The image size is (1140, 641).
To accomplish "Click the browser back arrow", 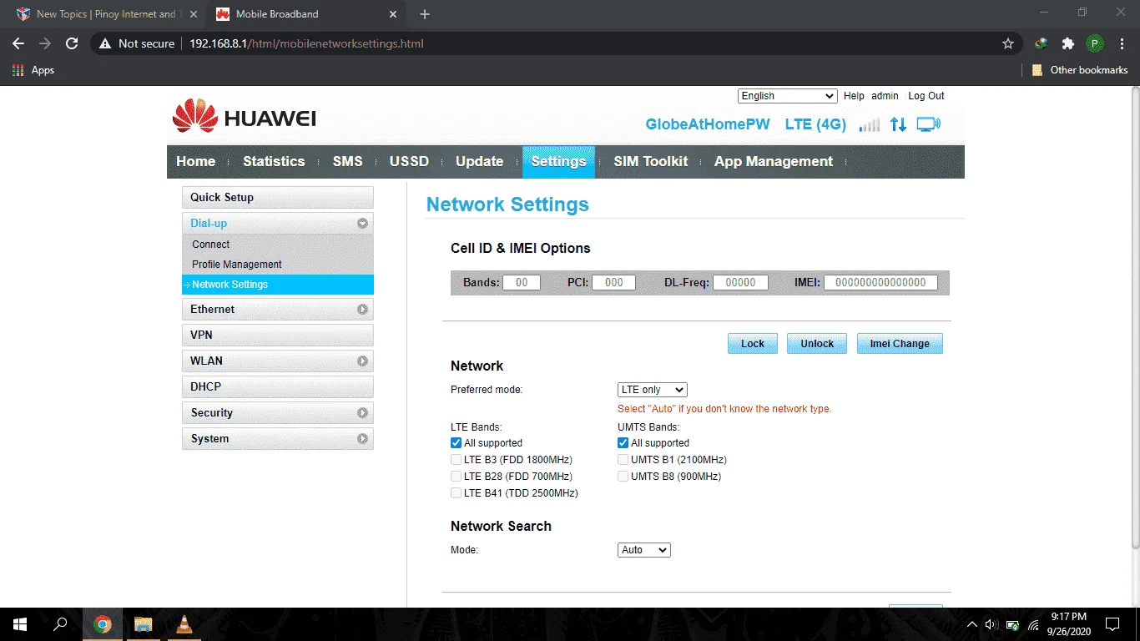I will [x=18, y=43].
